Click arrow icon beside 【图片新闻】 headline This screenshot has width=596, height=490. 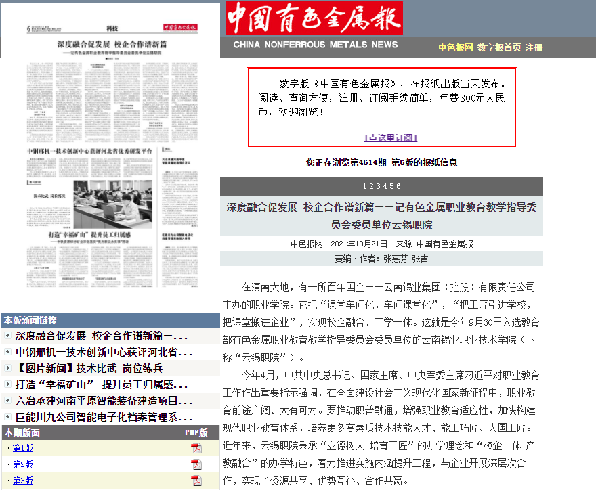coord(7,369)
